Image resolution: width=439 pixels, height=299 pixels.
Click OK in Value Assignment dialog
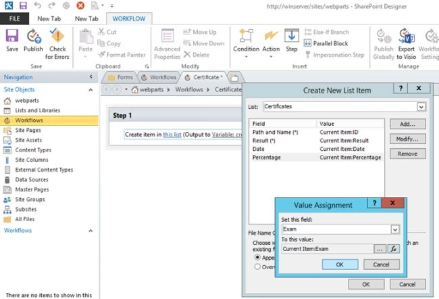click(x=340, y=264)
